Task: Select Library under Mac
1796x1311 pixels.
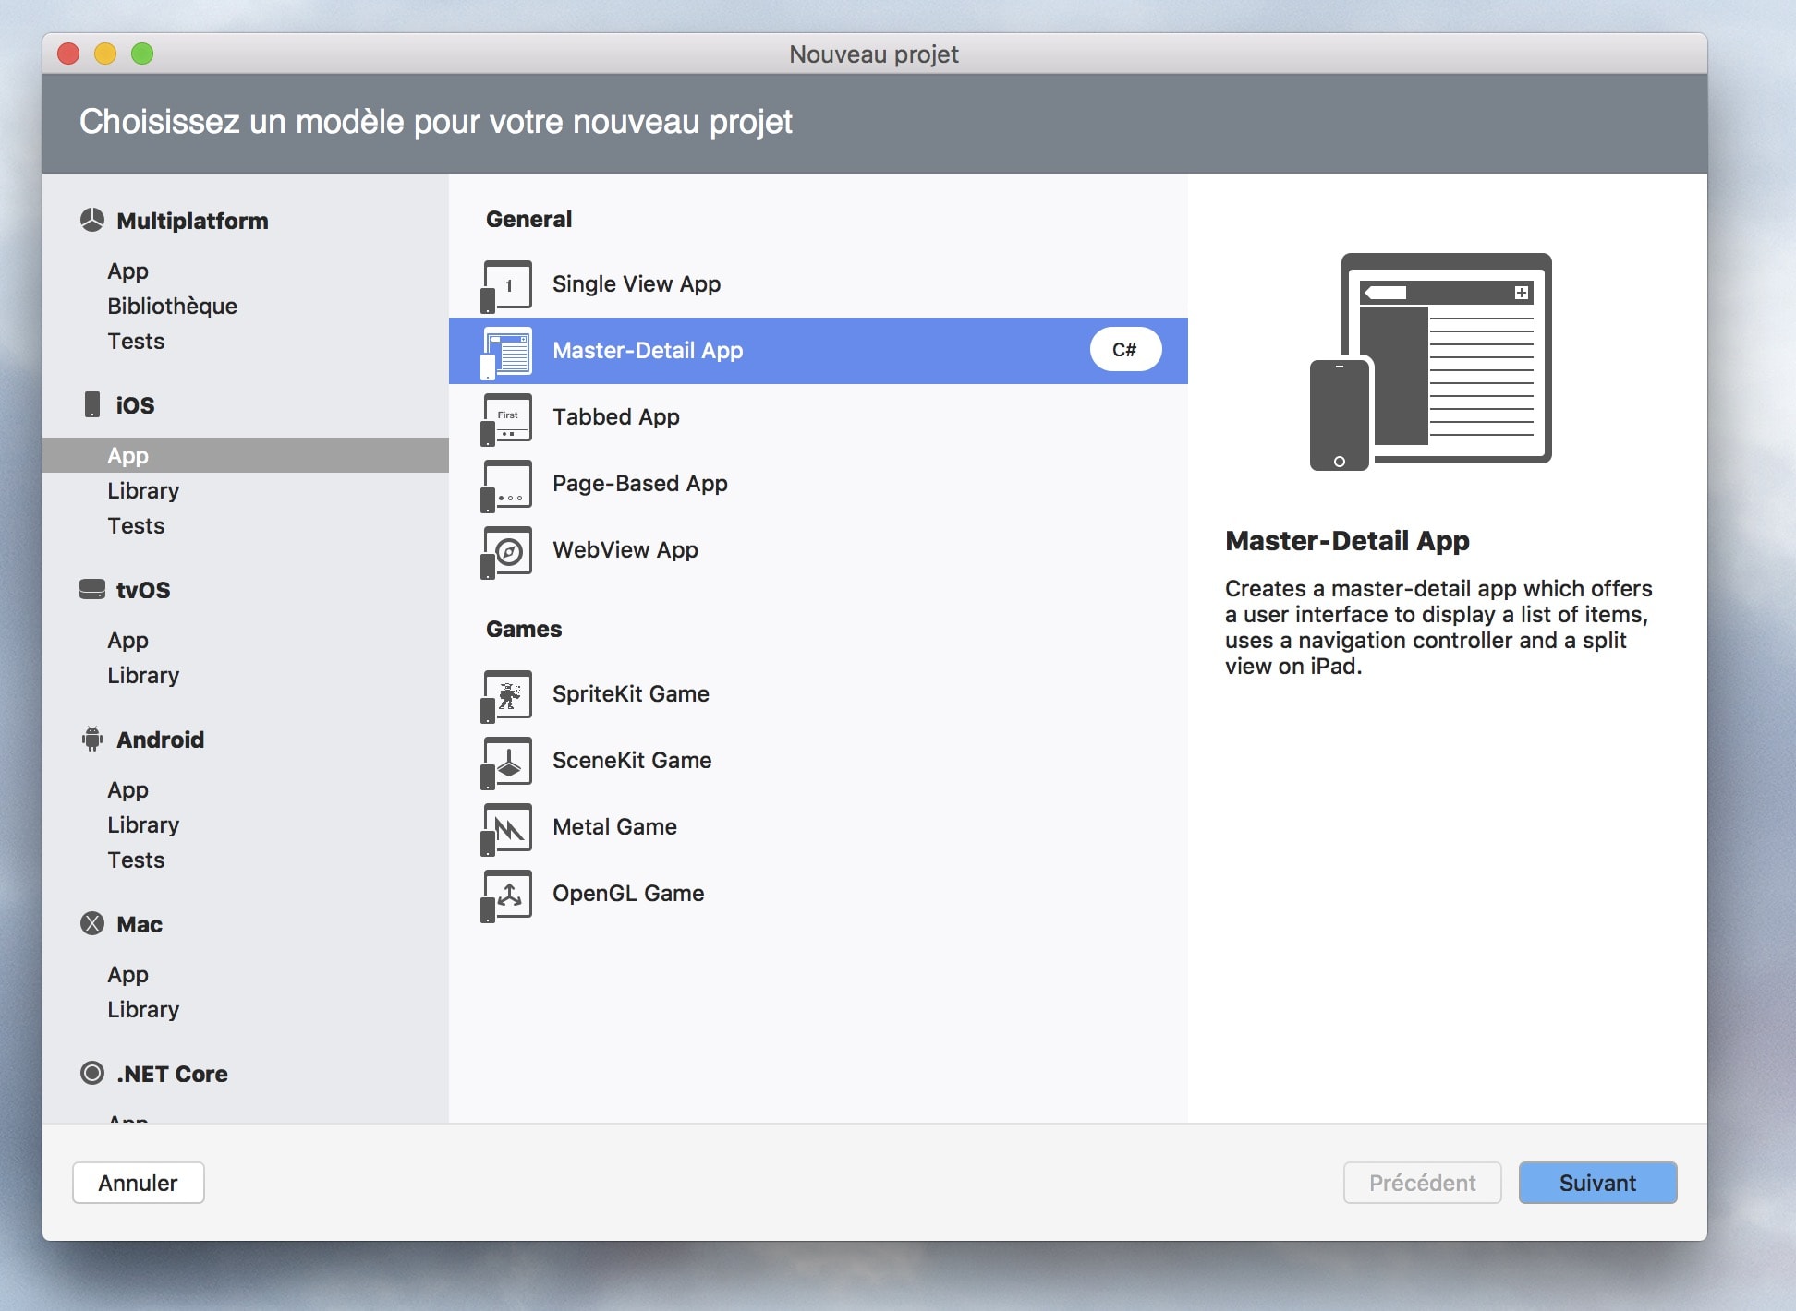Action: pyautogui.click(x=143, y=1009)
